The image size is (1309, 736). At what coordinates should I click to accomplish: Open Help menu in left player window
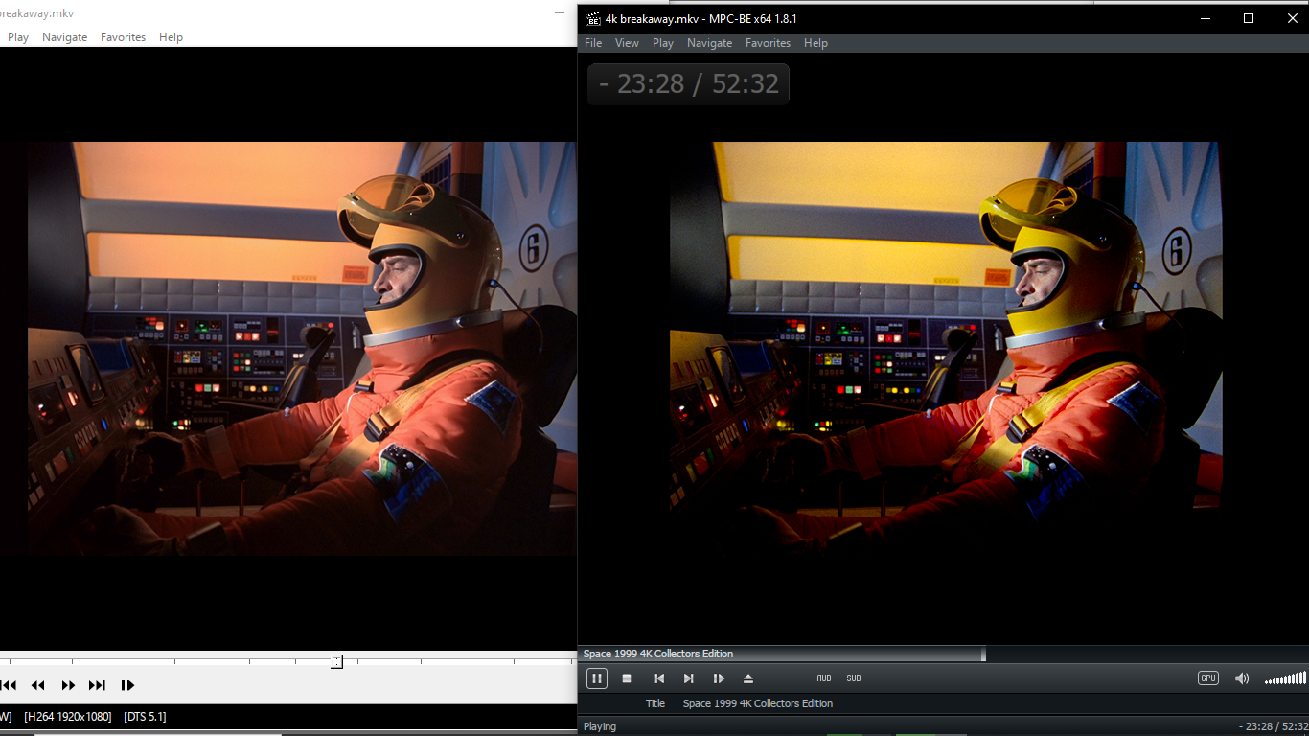tap(171, 37)
